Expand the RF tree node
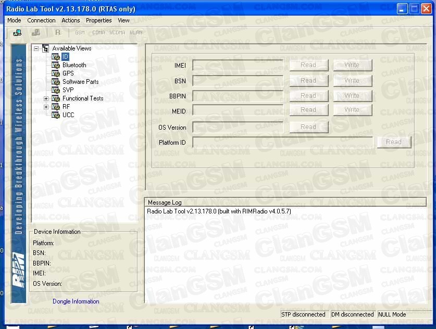 [x=46, y=107]
